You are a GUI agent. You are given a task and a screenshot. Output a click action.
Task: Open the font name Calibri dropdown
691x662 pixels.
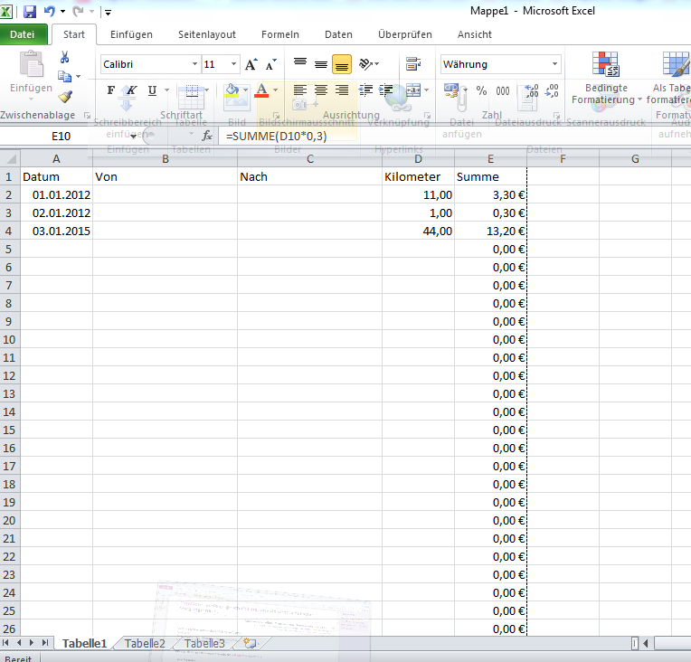tap(194, 64)
